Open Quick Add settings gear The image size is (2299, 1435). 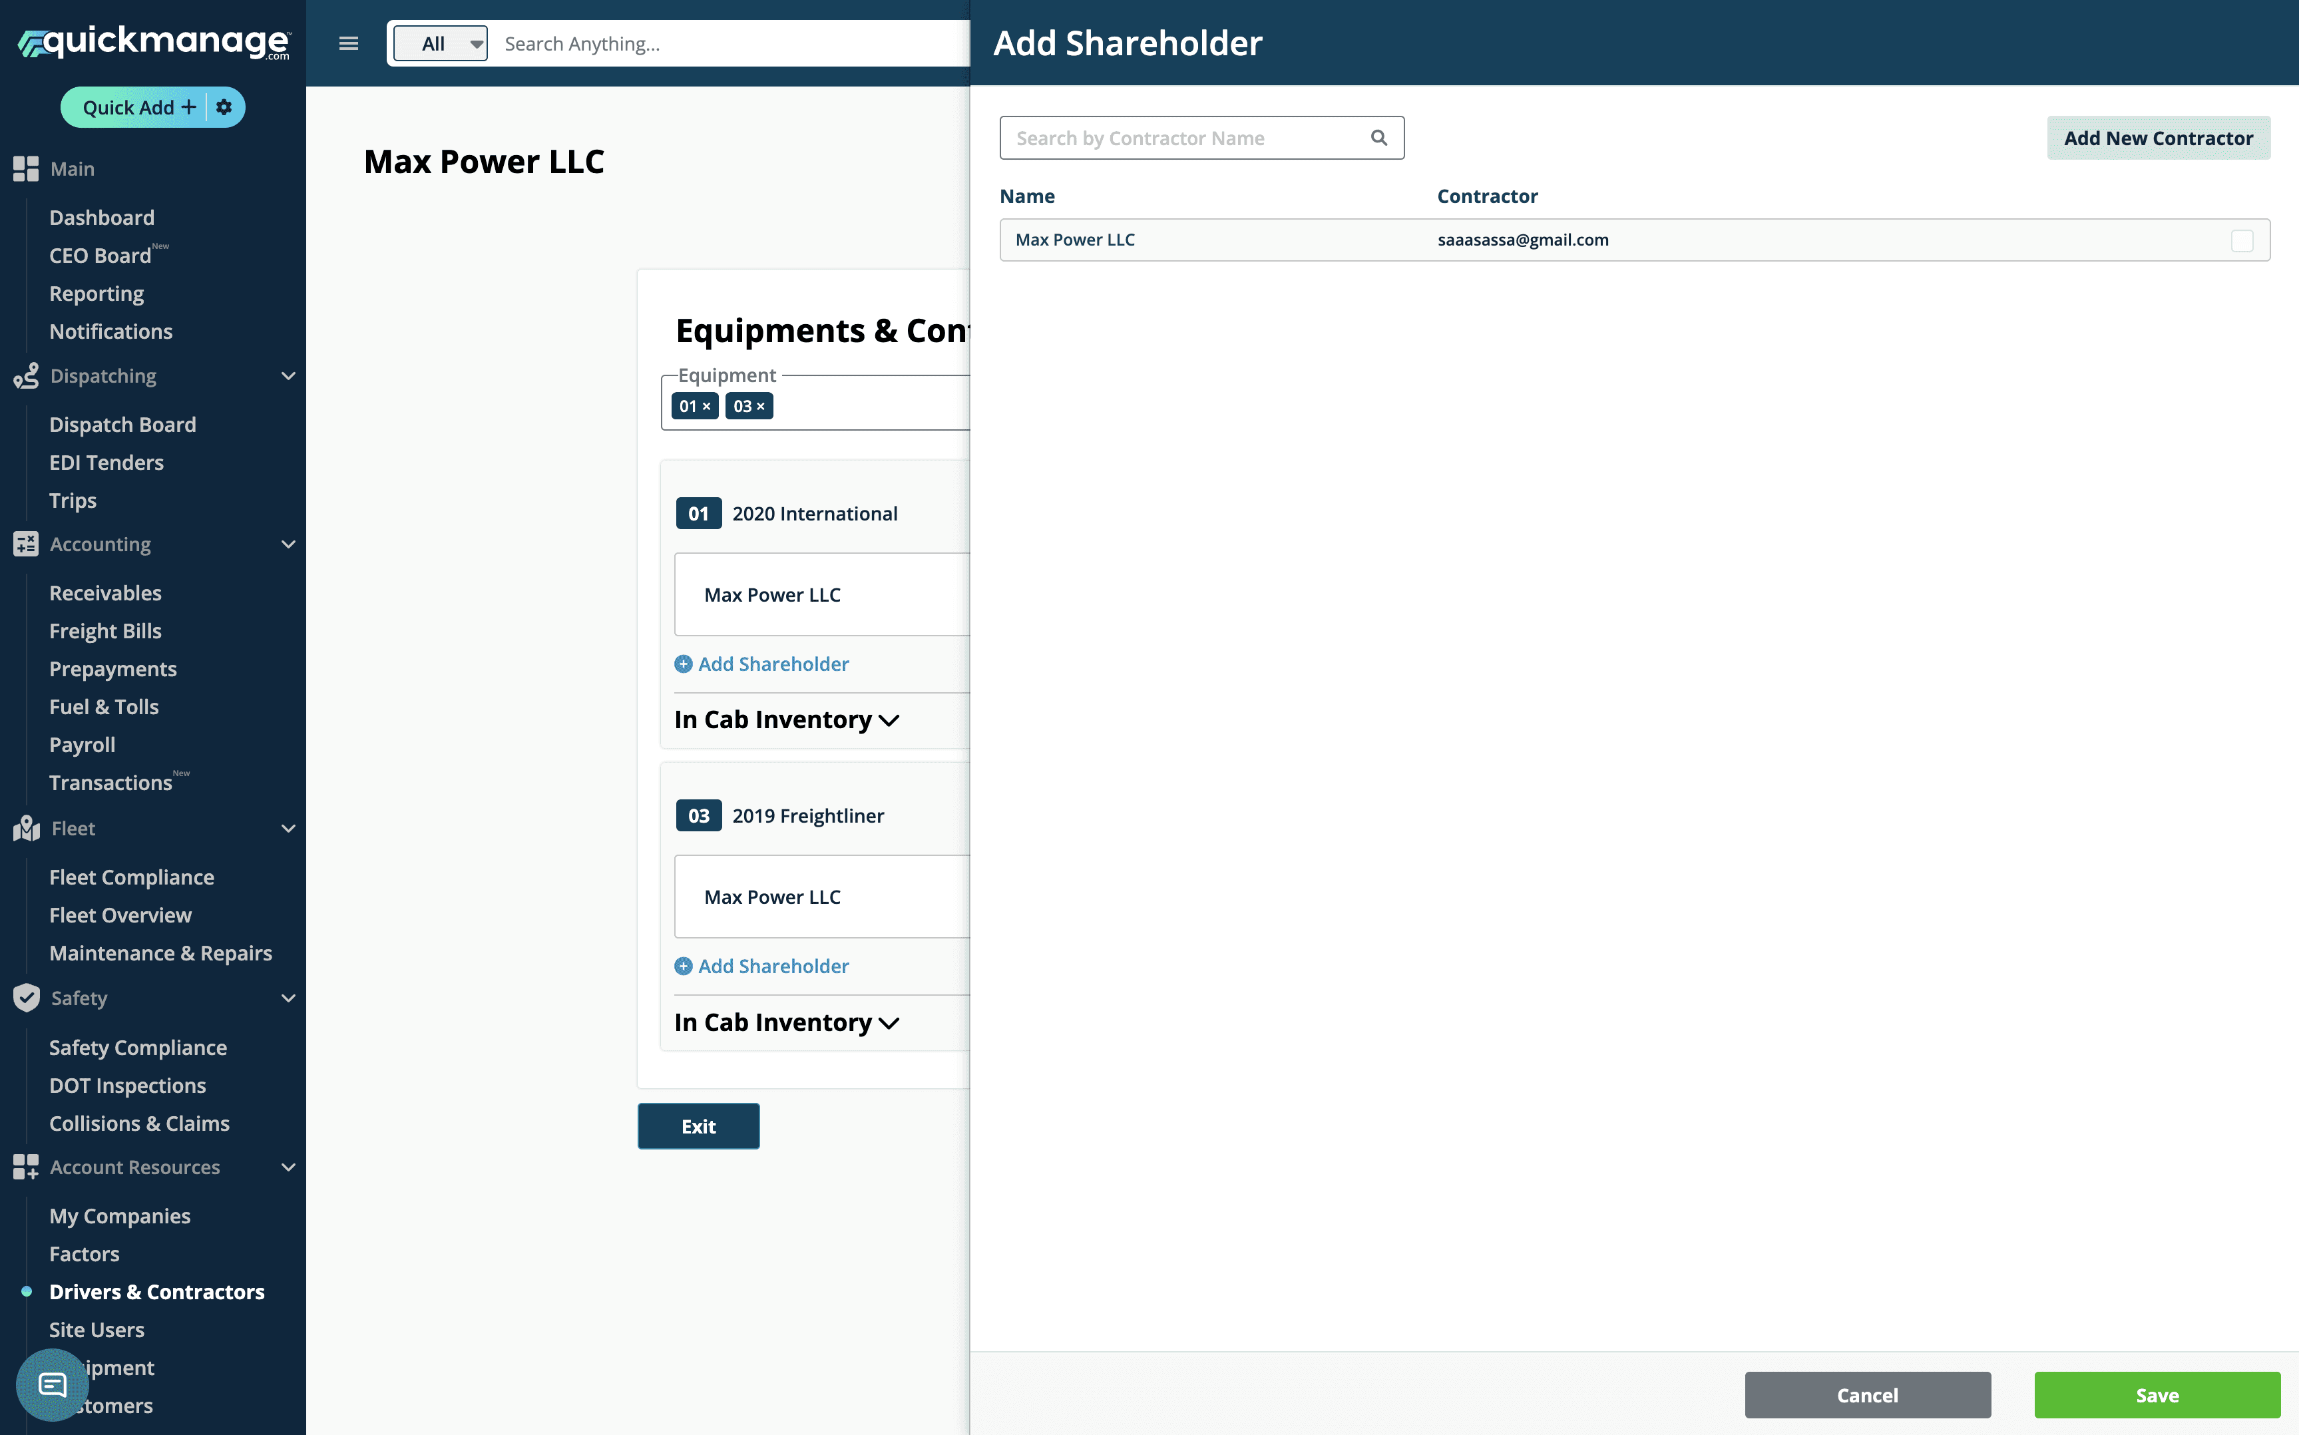click(x=224, y=107)
